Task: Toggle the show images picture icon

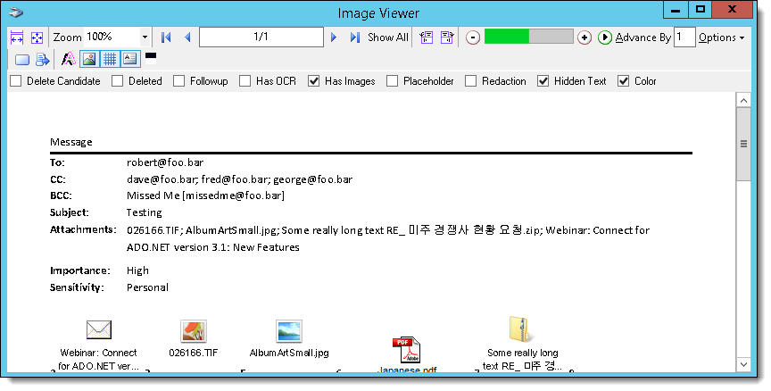Action: [89, 59]
